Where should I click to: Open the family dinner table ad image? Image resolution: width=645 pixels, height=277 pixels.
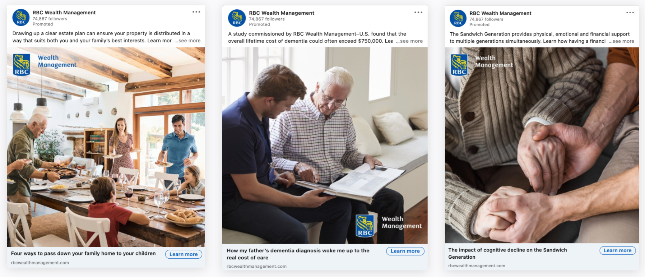(x=106, y=147)
